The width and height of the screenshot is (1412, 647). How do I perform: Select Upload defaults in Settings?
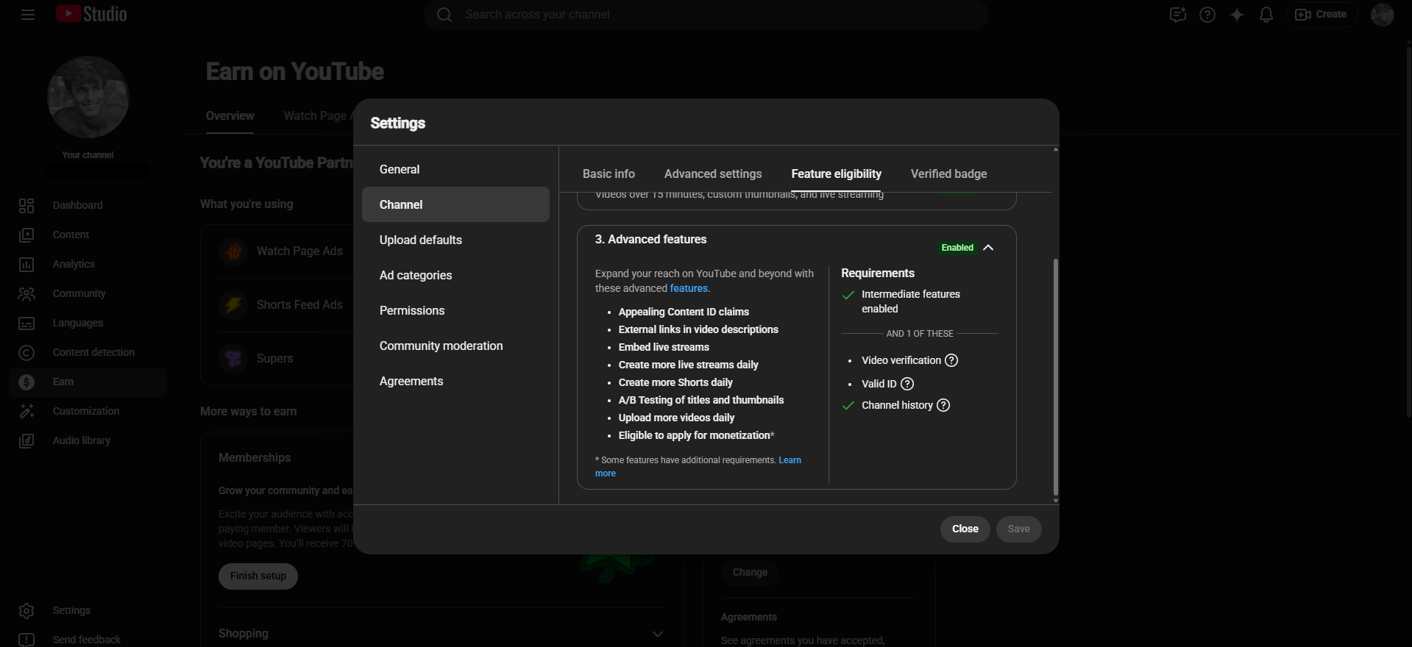[x=455, y=240]
